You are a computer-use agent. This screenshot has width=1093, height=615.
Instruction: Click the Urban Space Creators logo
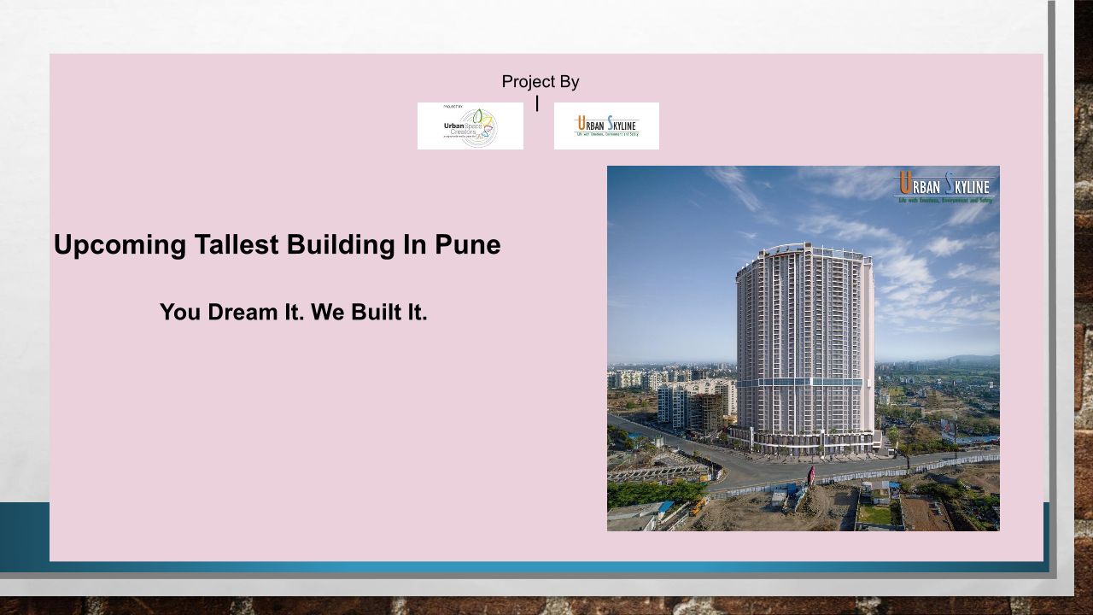tap(470, 126)
